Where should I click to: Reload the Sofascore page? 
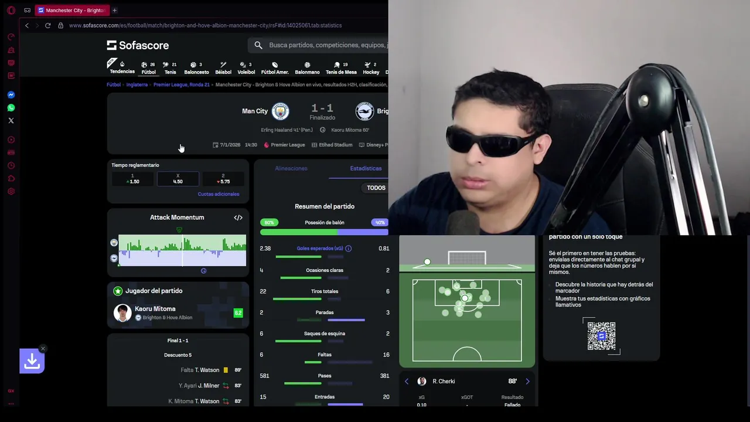click(x=47, y=25)
